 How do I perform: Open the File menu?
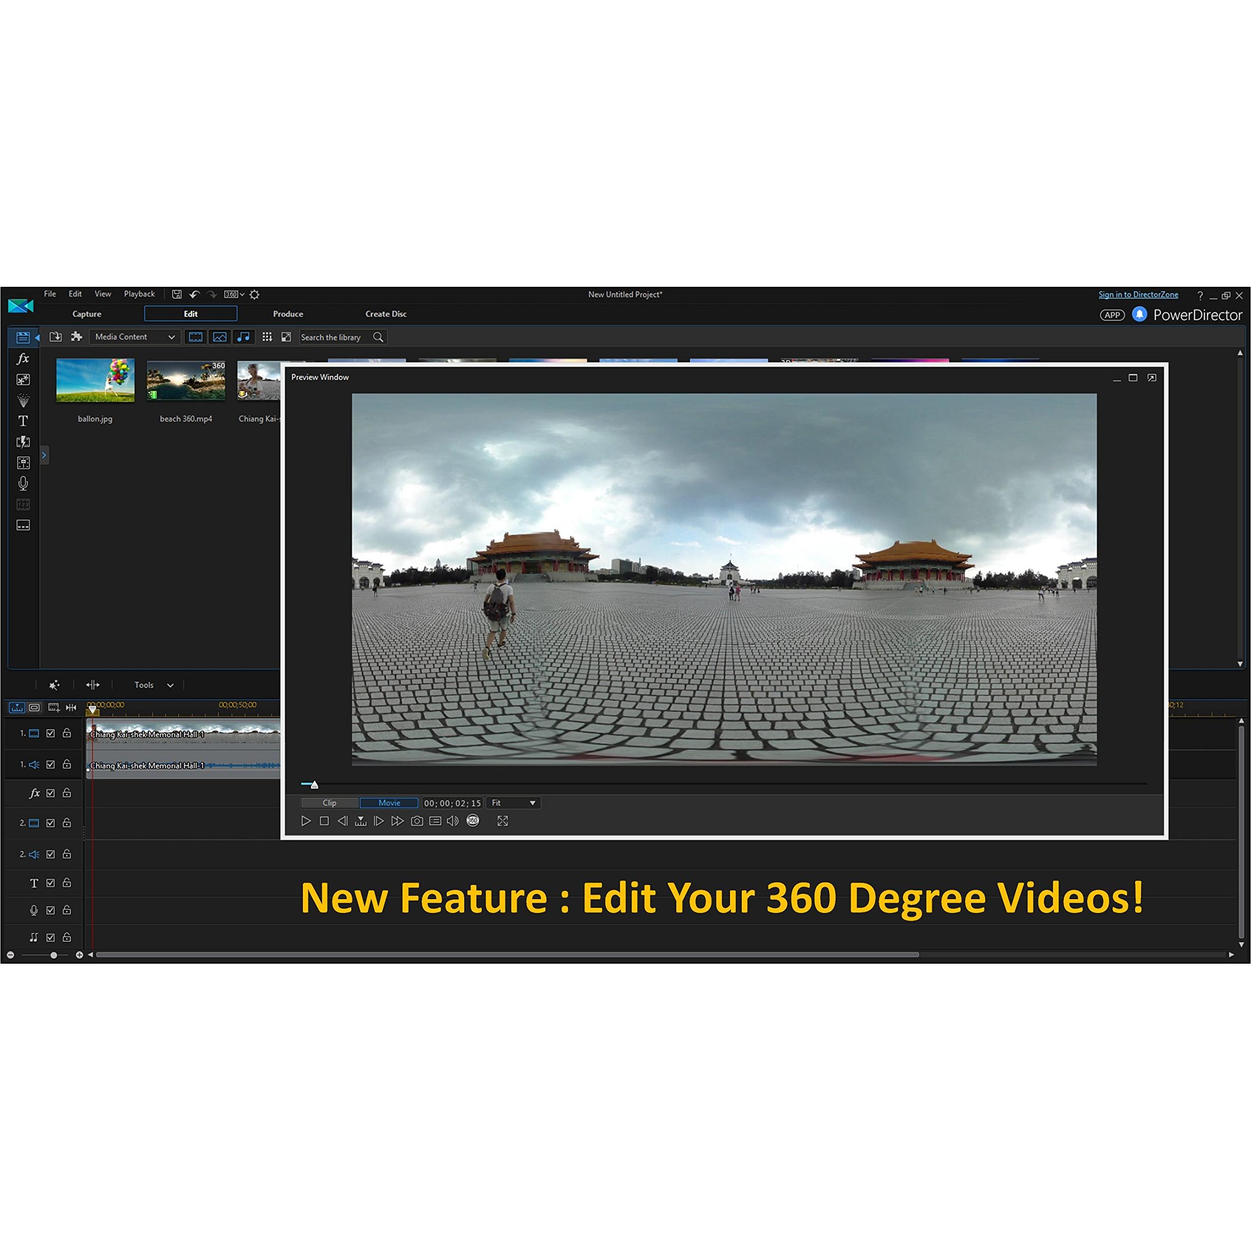coord(50,294)
